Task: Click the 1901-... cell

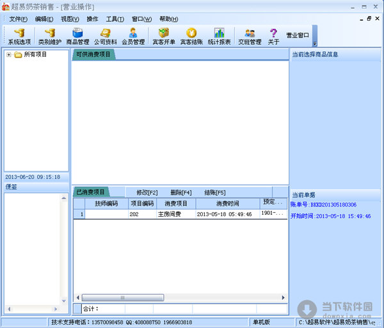Action: tap(273, 214)
